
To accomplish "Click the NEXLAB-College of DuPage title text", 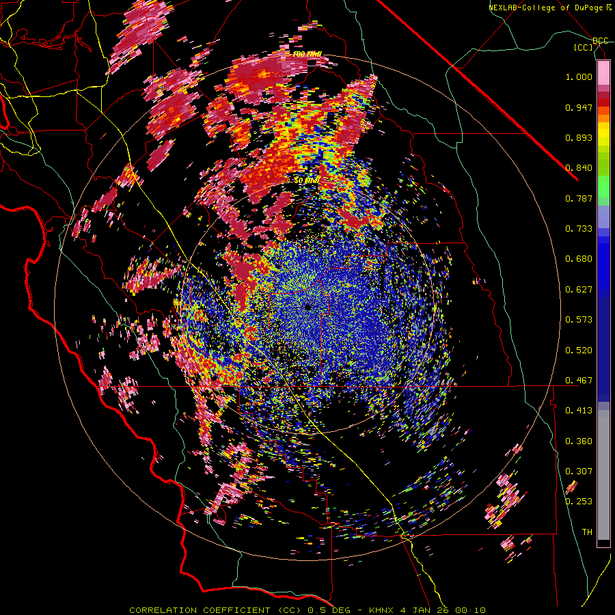I will click(549, 8).
